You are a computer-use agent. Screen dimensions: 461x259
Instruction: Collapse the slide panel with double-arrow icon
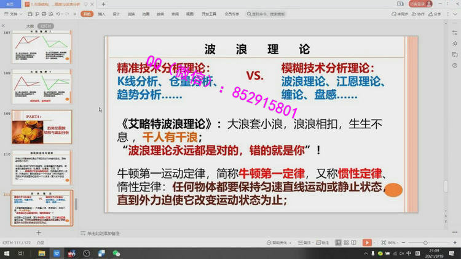(x=4, y=26)
